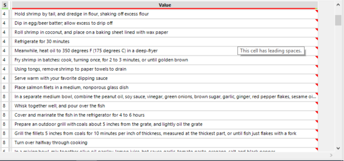Click the S cell beside "Cover and marinate the fish"
Viewport: 344px width, 161px height.
click(x=5, y=115)
